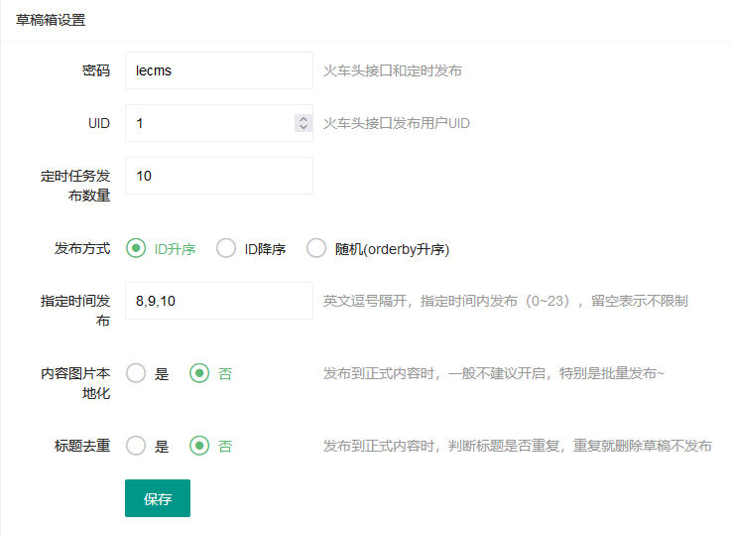
Task: Select 否 for 内容图片本地化
Action: pos(199,373)
